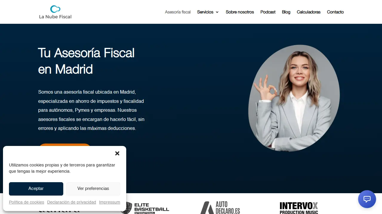Click cookie text 'Utilizamos cookies propias'

62,168
